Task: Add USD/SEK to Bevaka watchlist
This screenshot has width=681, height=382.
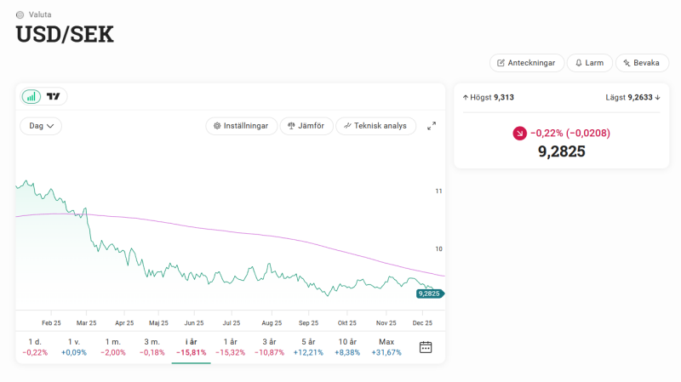Action: (x=641, y=63)
